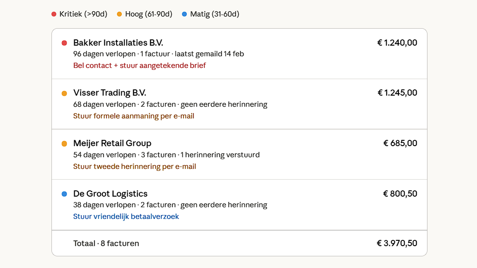Click 'Stuur vriendelijk betaalverzoek' action
Viewport: 477px width, 268px height.
click(126, 217)
